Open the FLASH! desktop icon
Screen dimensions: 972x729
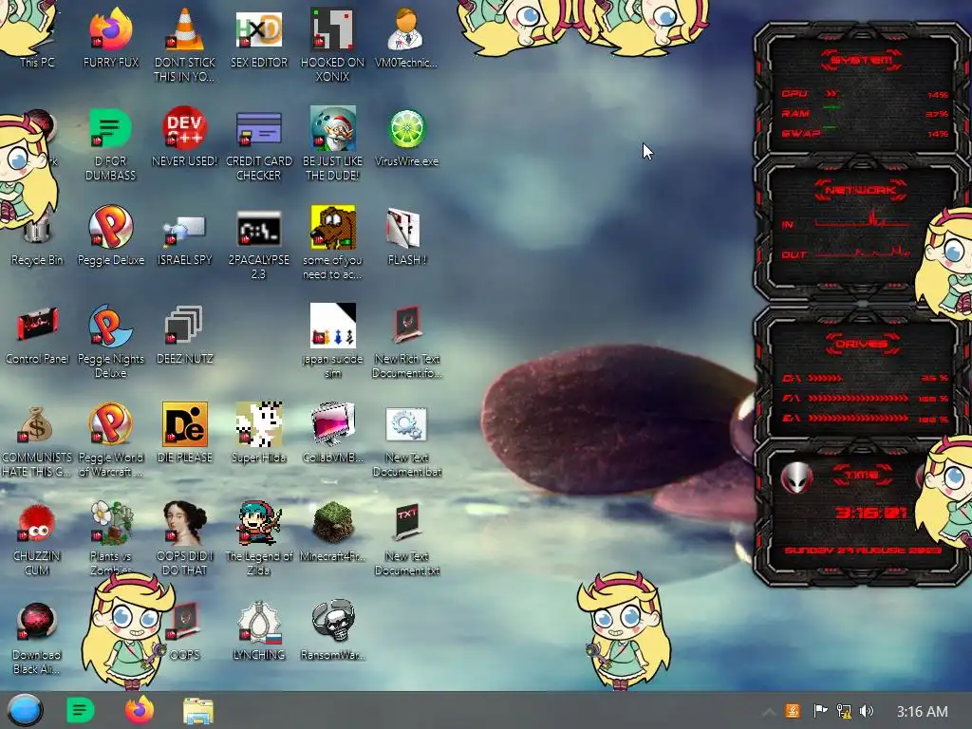[403, 228]
